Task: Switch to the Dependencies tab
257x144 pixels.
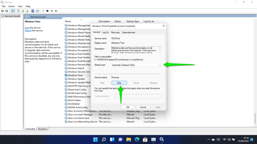Action: (x=128, y=32)
